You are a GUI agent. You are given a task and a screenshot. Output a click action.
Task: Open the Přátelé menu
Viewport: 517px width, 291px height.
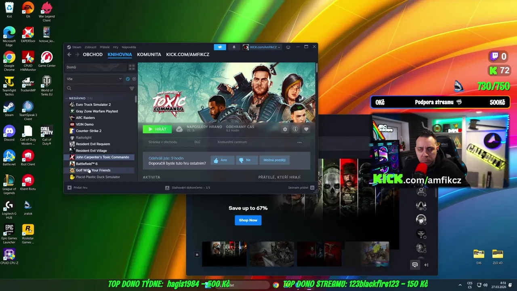tap(105, 47)
